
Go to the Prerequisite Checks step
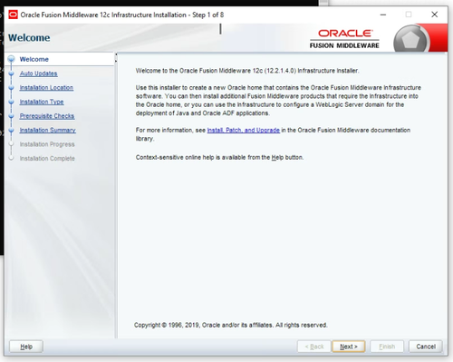click(x=47, y=116)
